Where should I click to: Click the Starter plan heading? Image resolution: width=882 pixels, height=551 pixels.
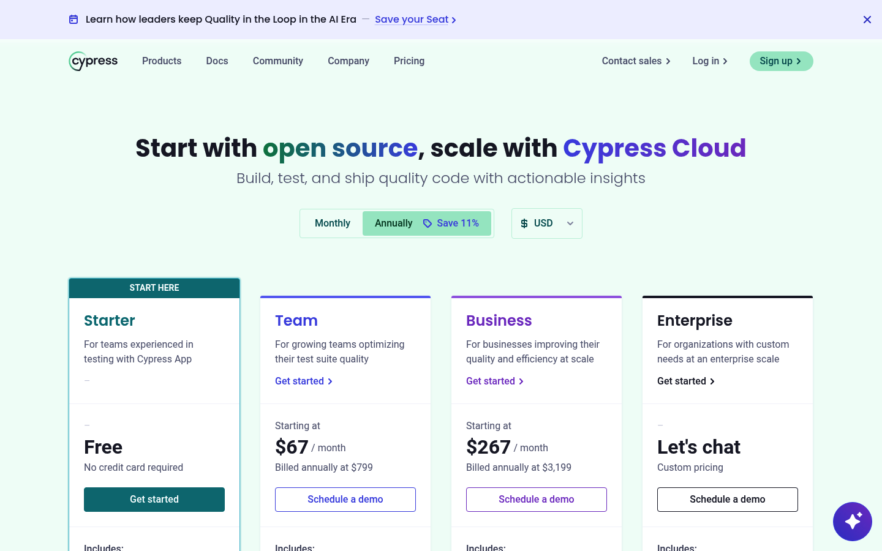[110, 321]
